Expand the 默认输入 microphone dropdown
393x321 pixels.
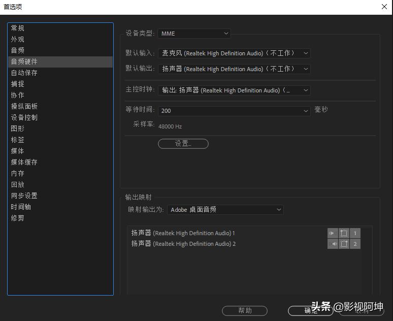coord(234,53)
